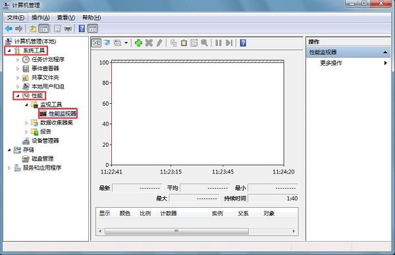Expand 任务计划程序 node arrow
Image resolution: width=395 pixels, height=255 pixels.
(18, 60)
